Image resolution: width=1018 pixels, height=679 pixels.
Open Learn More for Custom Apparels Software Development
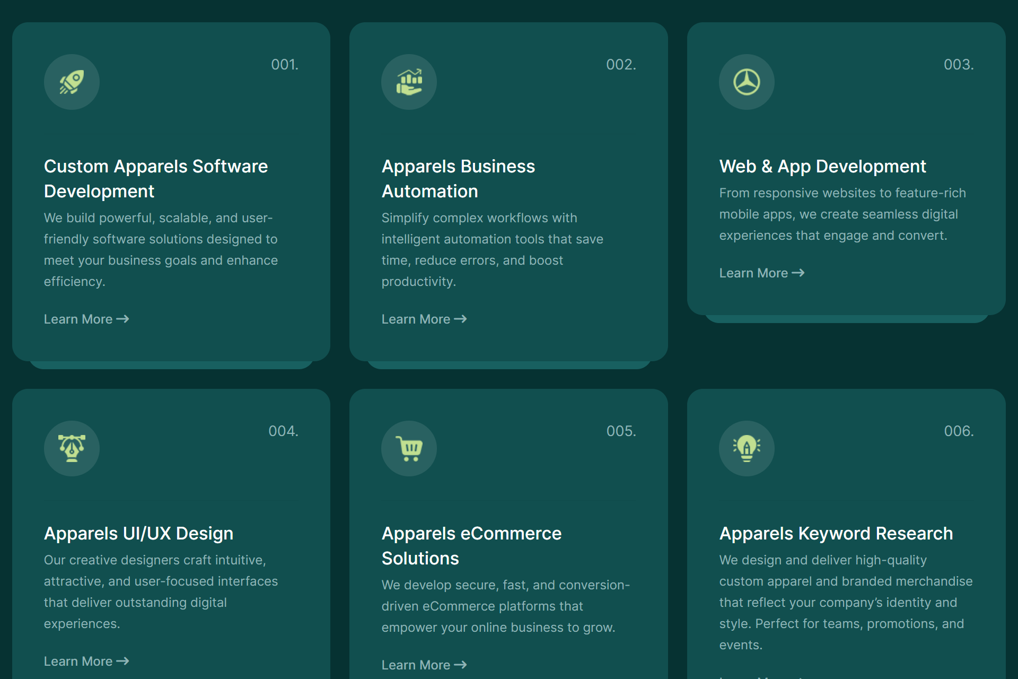(86, 319)
